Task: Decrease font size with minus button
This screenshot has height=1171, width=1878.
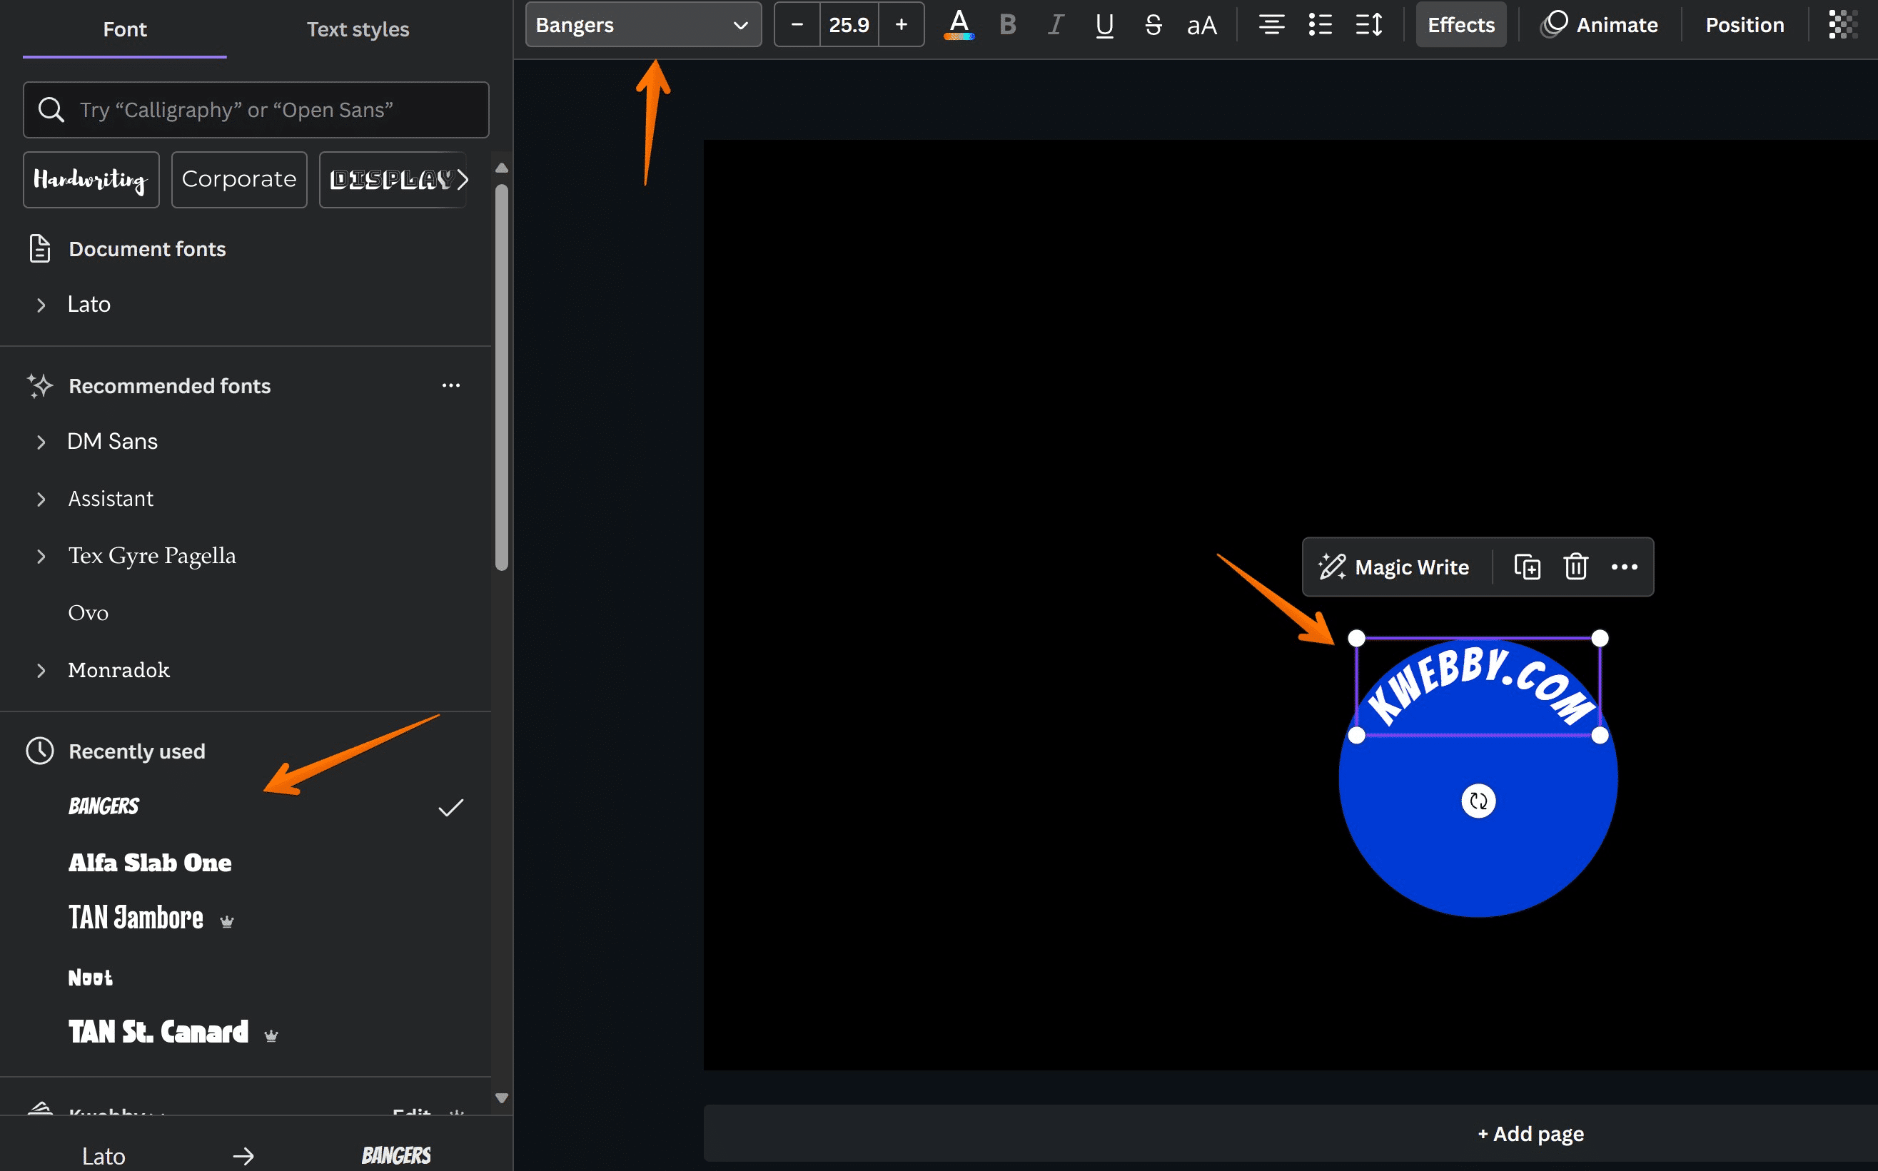Action: 797,25
